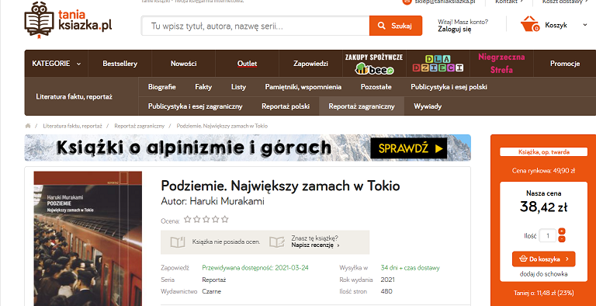Click the Szukaj search button

396,26
